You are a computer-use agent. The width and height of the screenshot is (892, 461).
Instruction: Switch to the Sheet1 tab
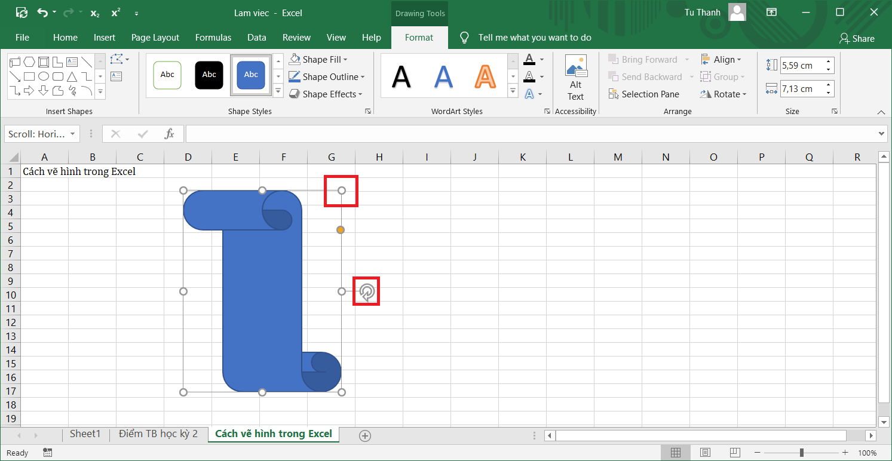85,434
